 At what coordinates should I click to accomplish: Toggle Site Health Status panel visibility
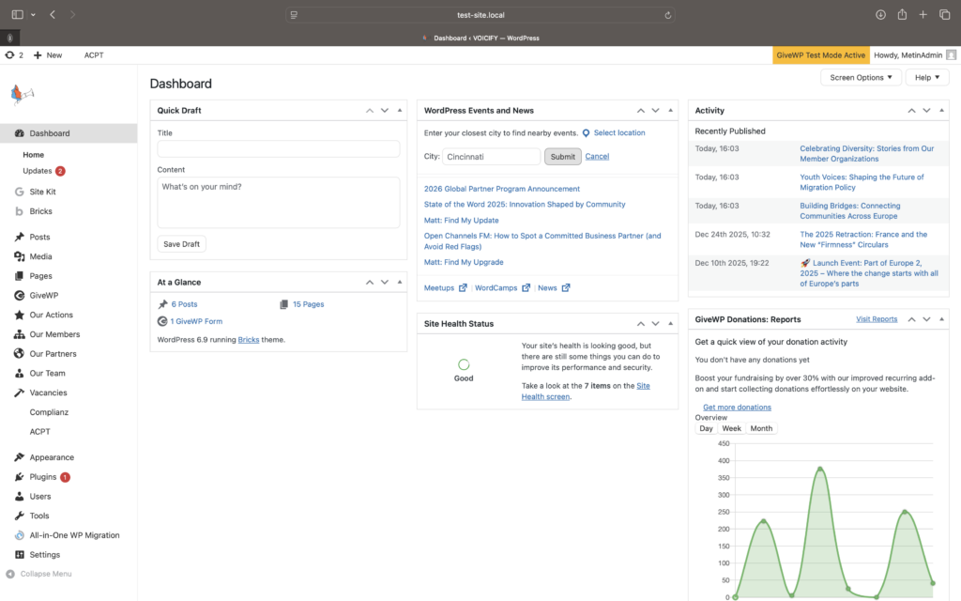(670, 324)
